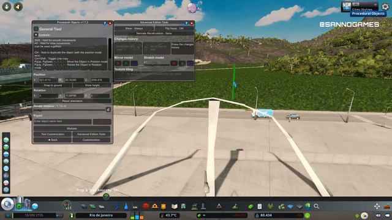This screenshot has height=220, width=392.
Task: Open the Customization button
Action: [91, 140]
